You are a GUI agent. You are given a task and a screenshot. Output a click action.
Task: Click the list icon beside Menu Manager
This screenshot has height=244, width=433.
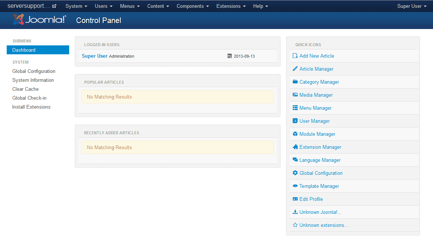tap(295, 108)
